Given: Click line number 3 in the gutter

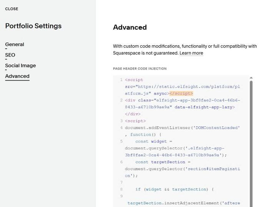Looking at the screenshot, I should [x=121, y=121].
